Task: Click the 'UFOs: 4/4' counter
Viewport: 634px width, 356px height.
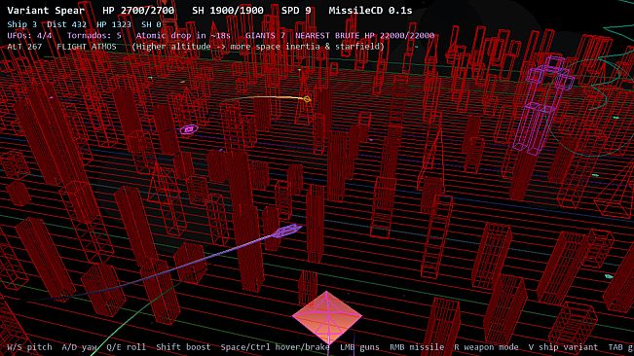Action: click(29, 36)
